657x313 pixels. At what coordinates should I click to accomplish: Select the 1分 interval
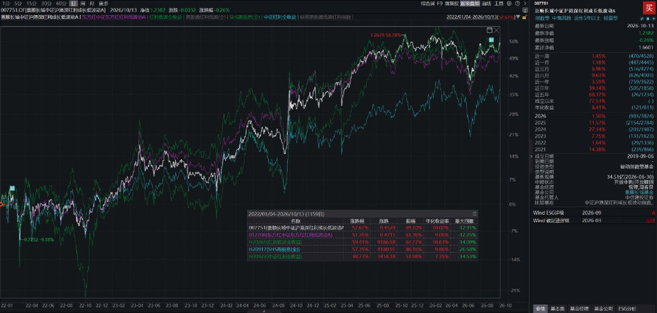tap(5, 4)
